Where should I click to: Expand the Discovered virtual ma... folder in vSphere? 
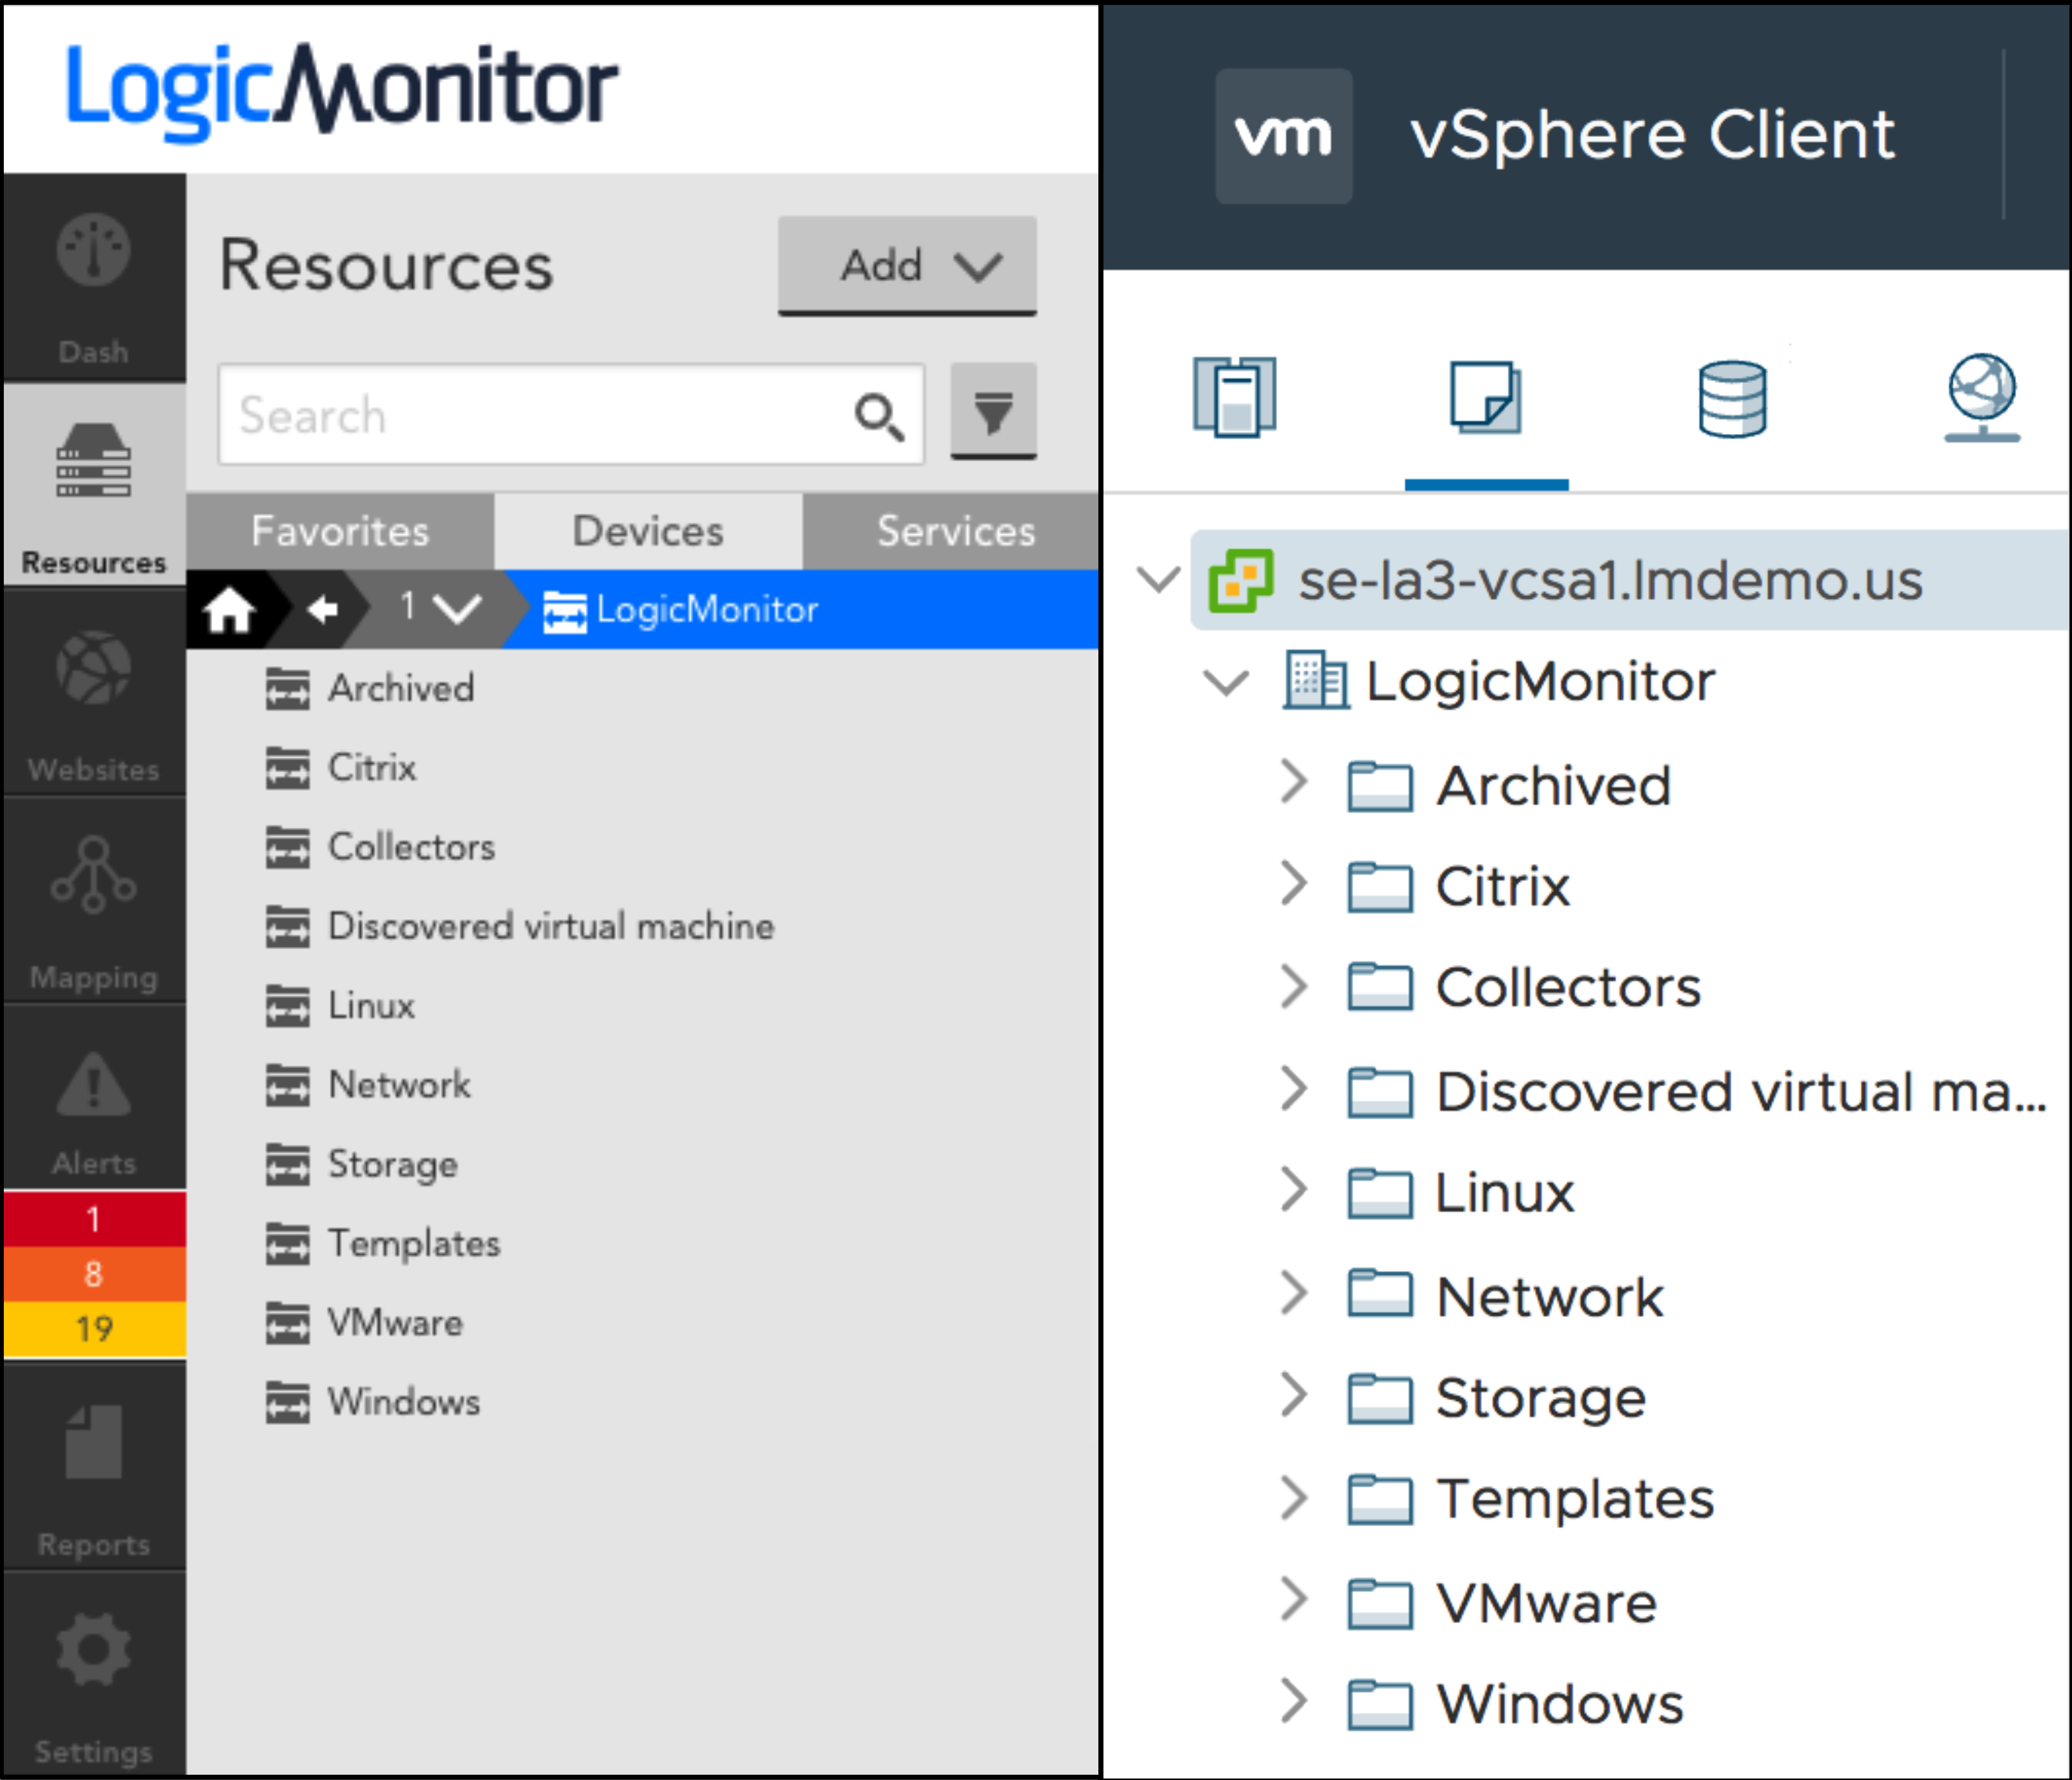click(1295, 1088)
